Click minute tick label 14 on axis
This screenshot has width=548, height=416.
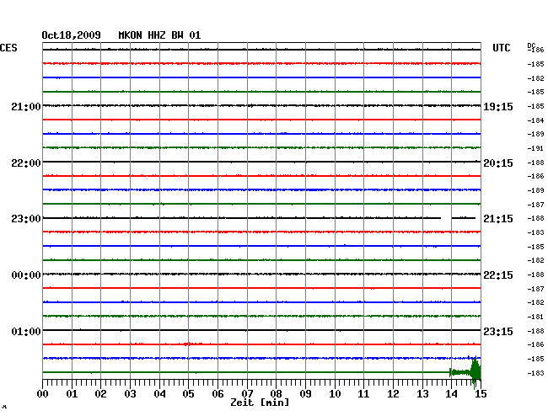coord(451,393)
